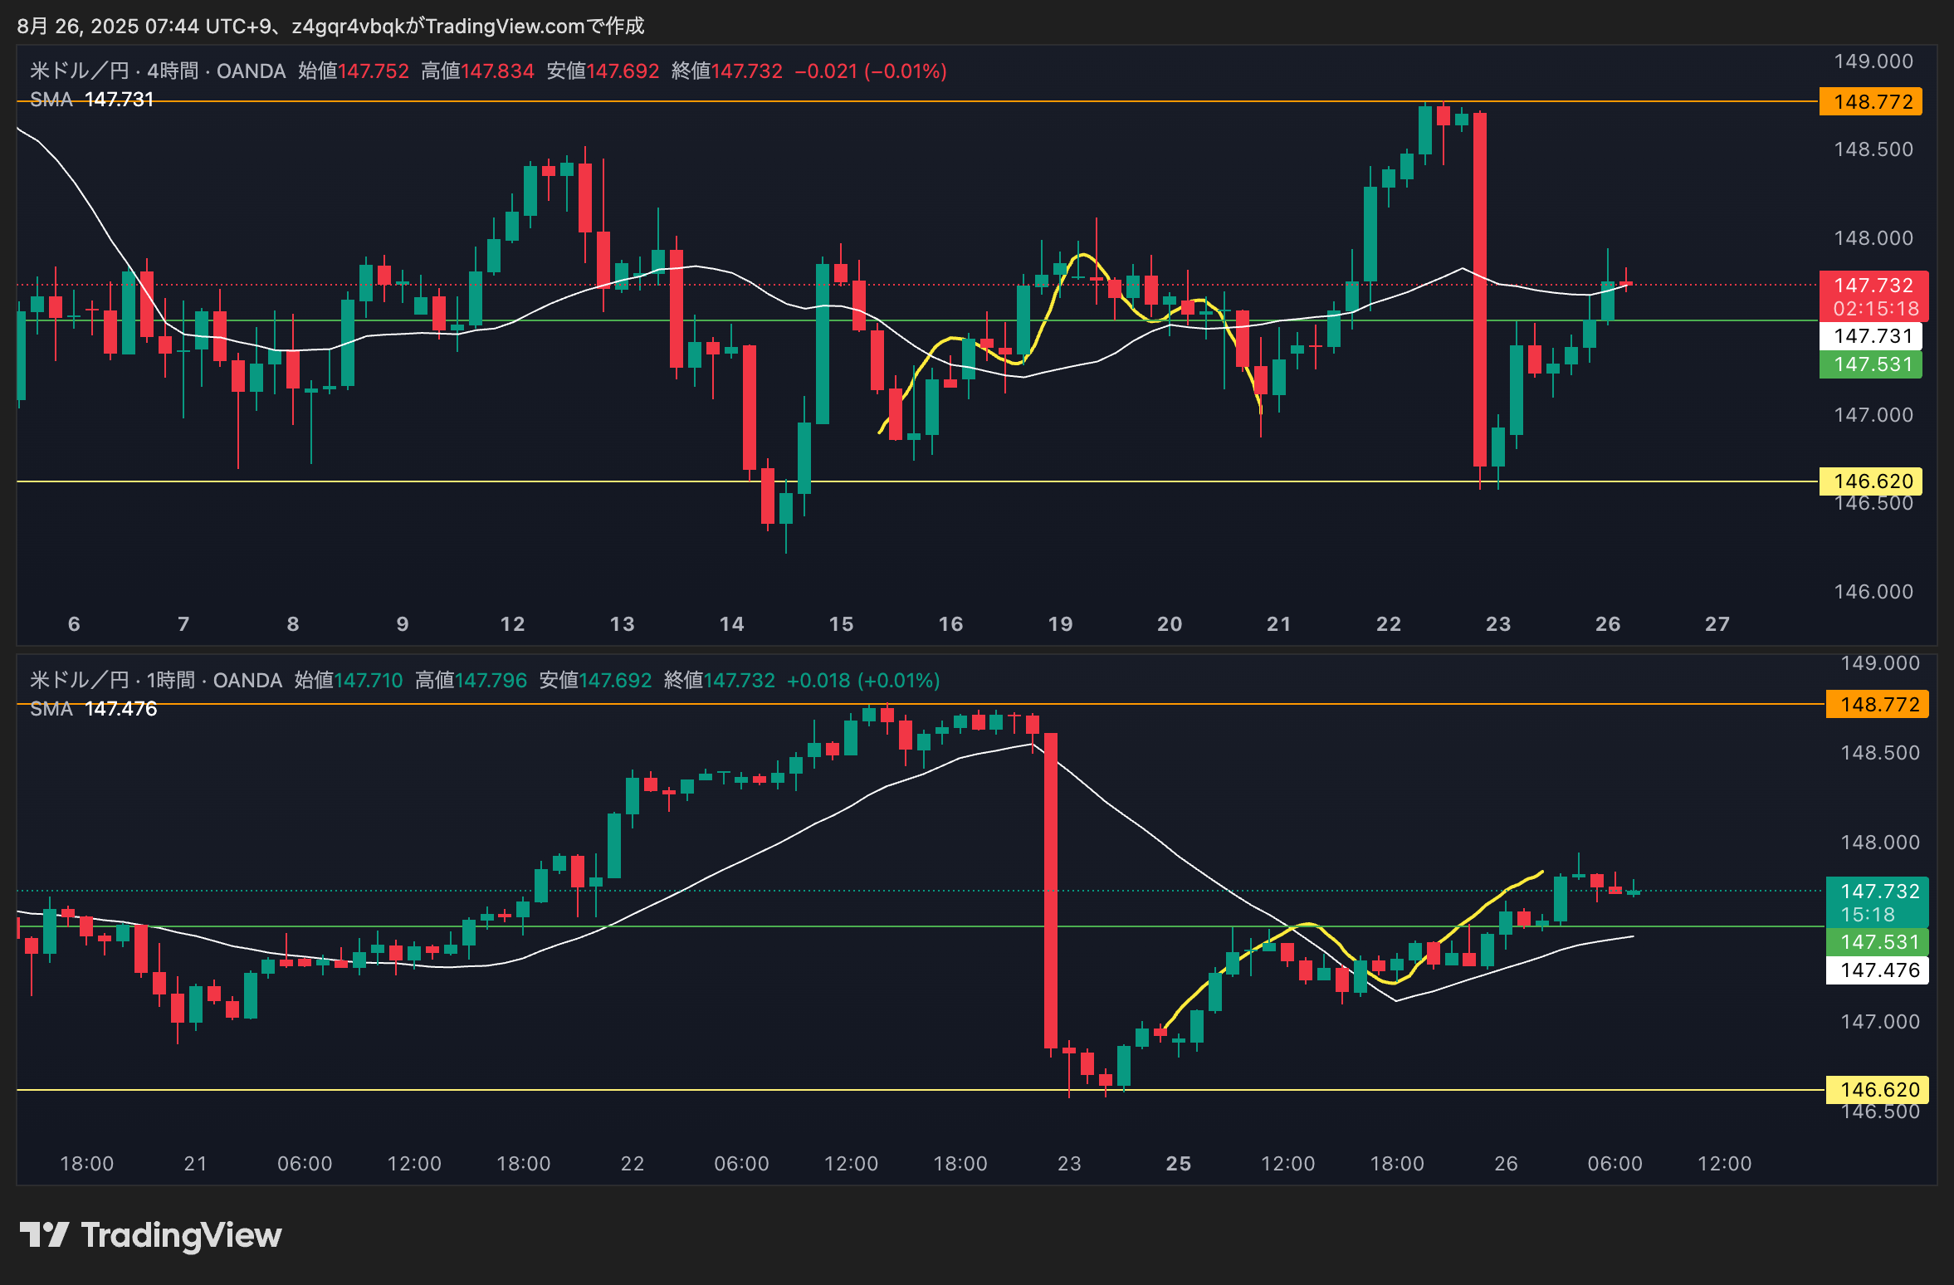Image resolution: width=1954 pixels, height=1285 pixels.
Task: Click the TradingView logo at bottom left
Action: point(150,1235)
